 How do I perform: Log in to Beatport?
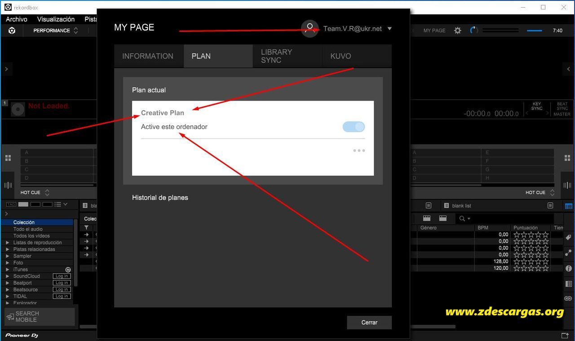tap(62, 283)
